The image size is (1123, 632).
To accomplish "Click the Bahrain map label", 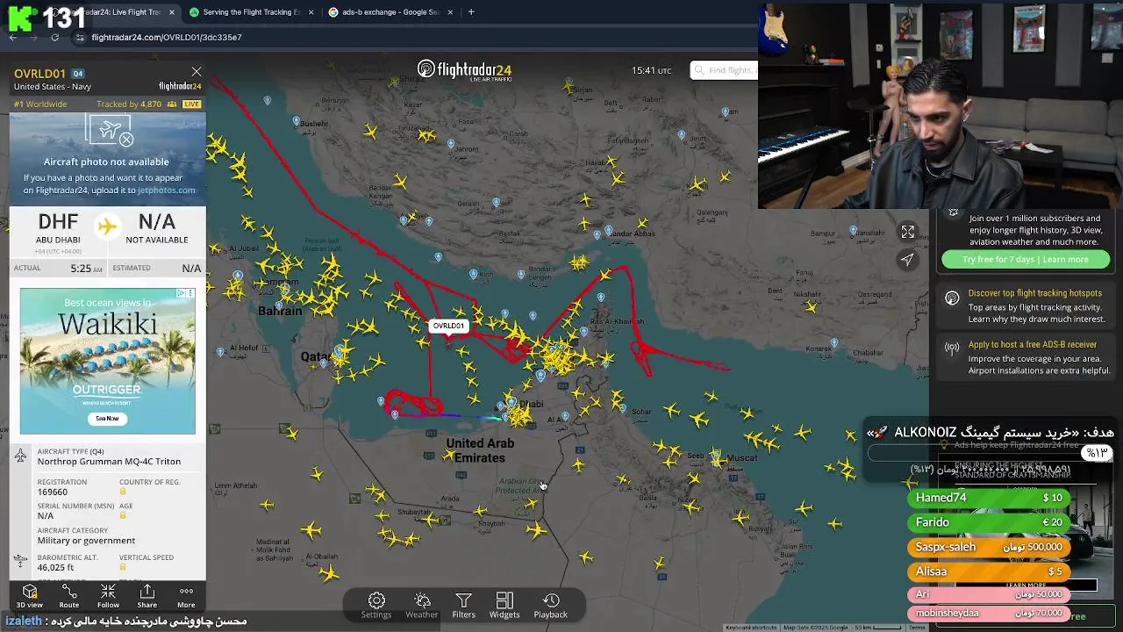I will (x=280, y=311).
